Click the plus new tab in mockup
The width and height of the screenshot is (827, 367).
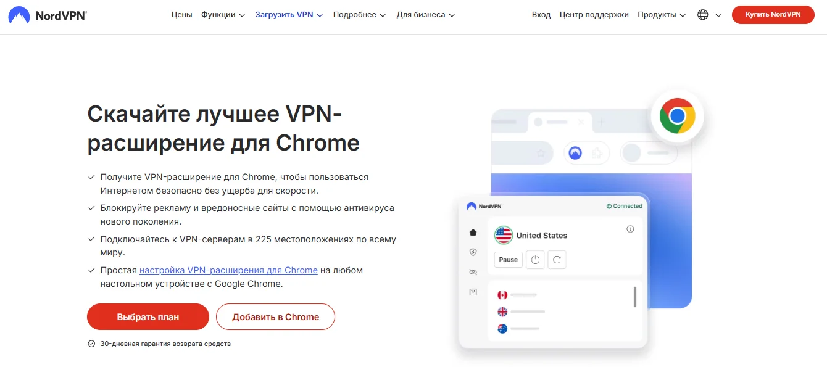pyautogui.click(x=602, y=122)
